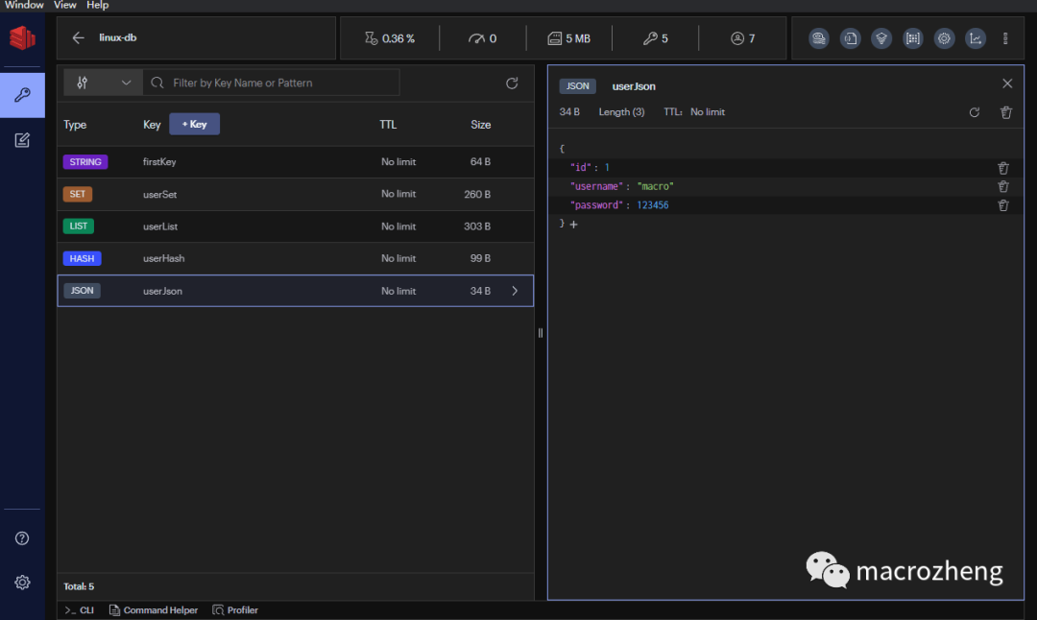
Task: Click the second round toolbar icon top right
Action: [x=850, y=38]
